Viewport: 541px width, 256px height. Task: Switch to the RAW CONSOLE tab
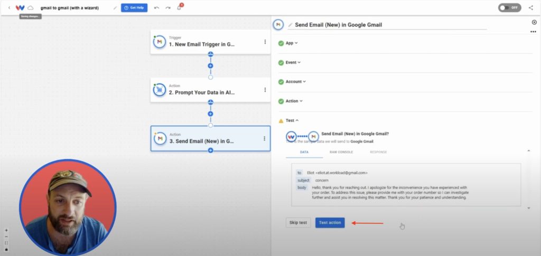point(341,152)
